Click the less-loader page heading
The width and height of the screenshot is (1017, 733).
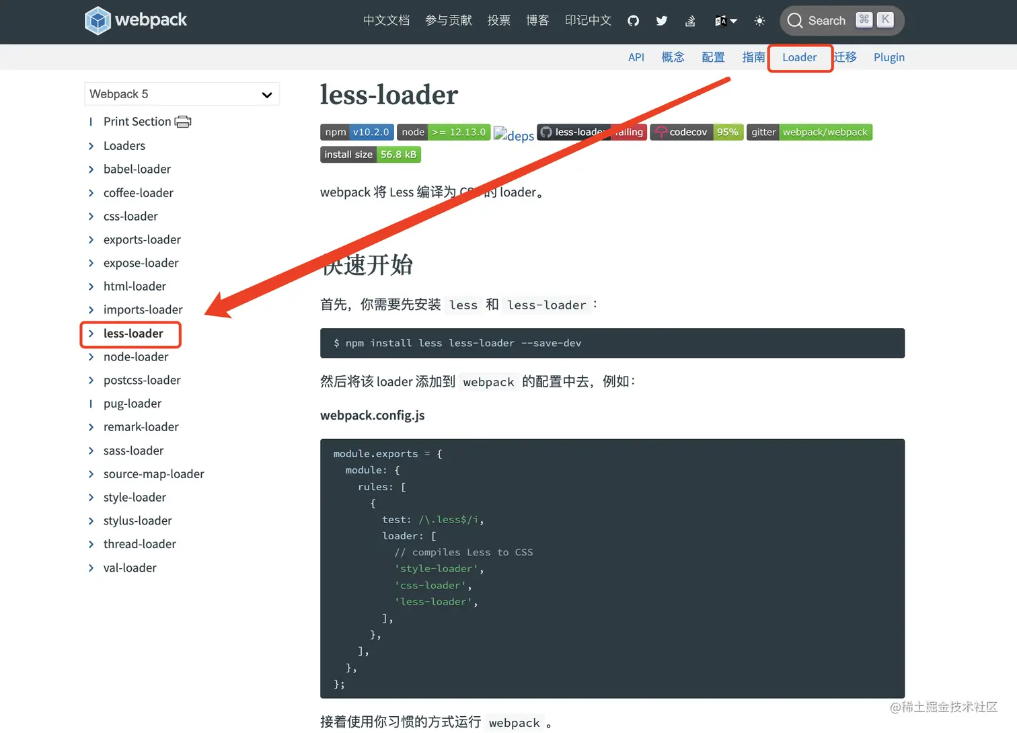[x=389, y=95]
